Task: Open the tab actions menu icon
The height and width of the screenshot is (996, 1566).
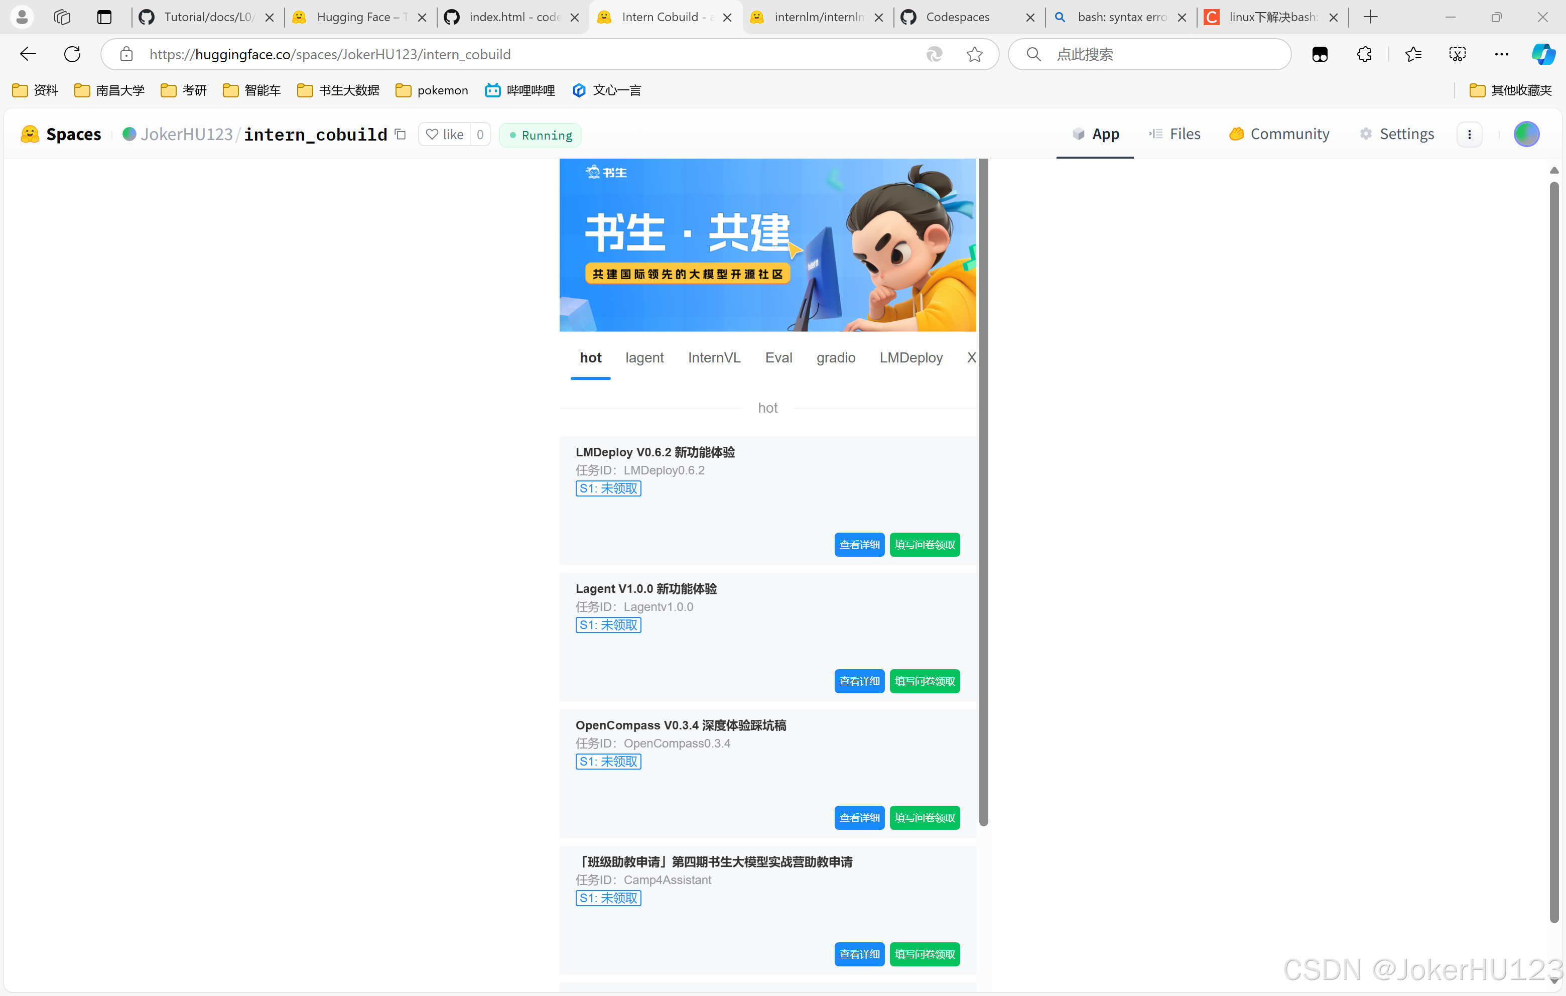Action: (104, 17)
